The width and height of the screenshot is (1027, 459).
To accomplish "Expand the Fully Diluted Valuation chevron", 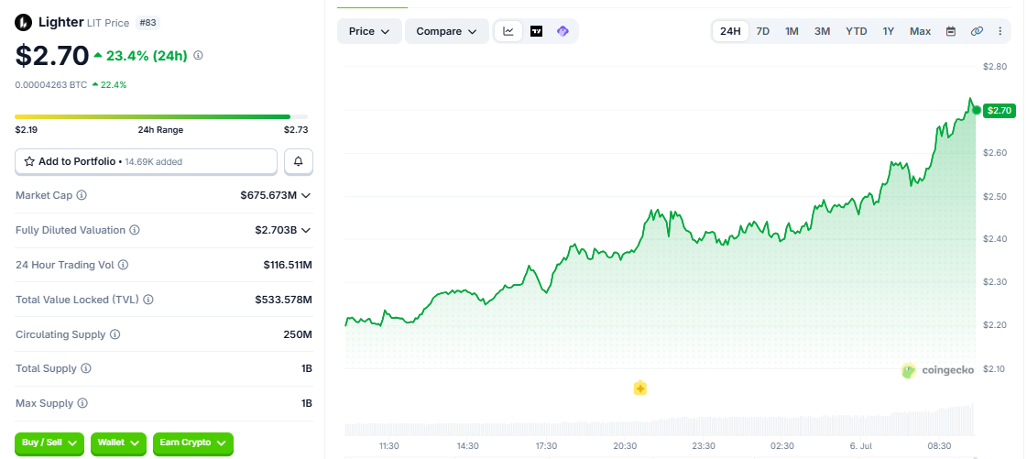I will pos(306,230).
